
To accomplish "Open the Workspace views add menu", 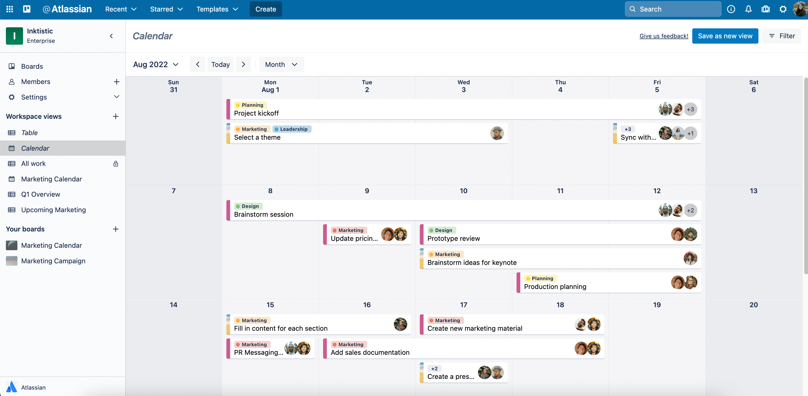I will [x=115, y=116].
